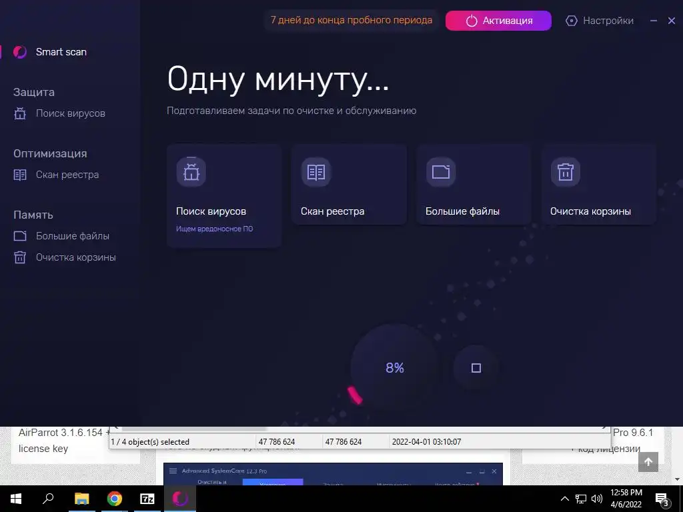Screen dimensions: 683x512
Task: Click the Одну минуту... heading
Action: coord(278,79)
